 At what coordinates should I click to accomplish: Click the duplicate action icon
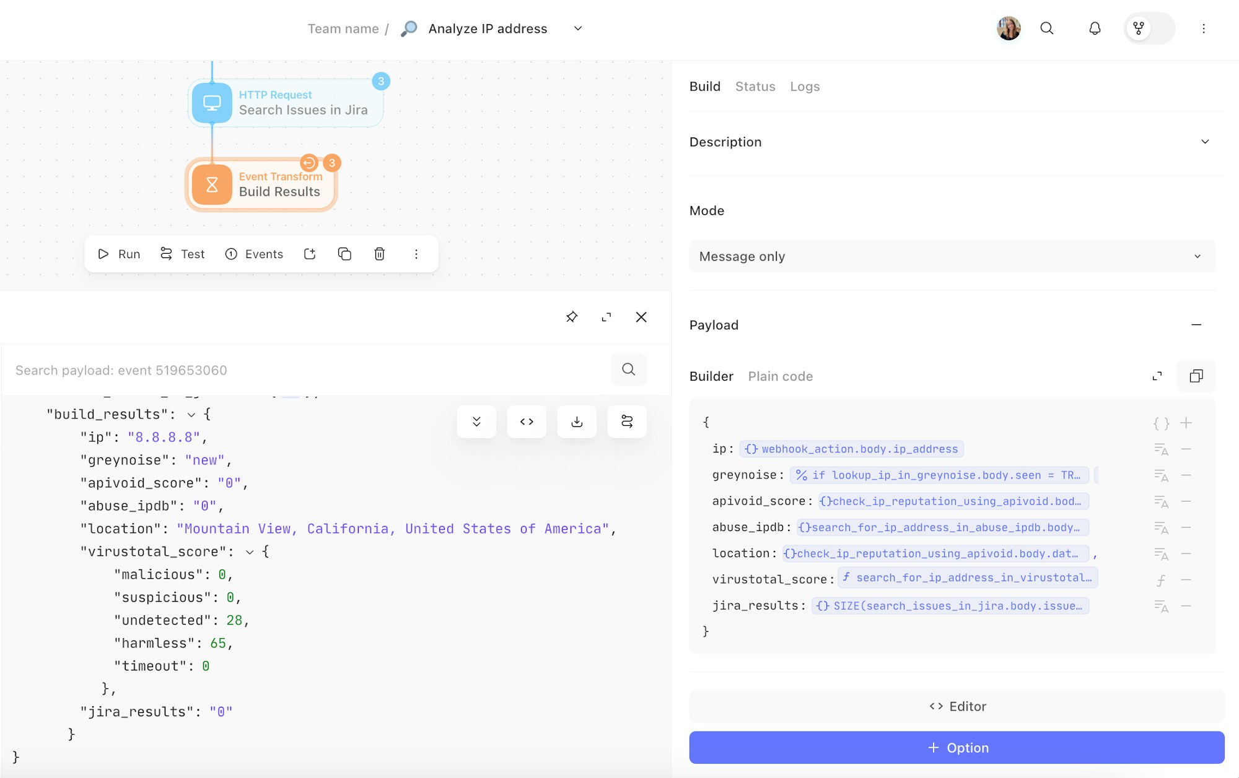344,254
